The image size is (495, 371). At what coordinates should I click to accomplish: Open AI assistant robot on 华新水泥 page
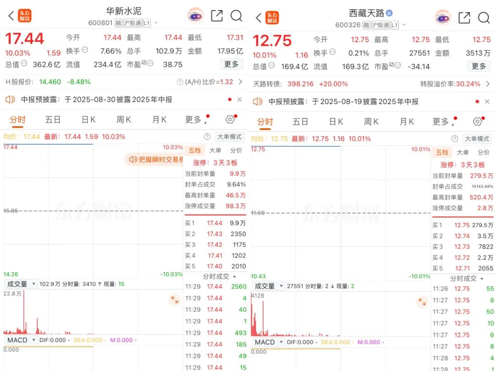click(x=195, y=16)
